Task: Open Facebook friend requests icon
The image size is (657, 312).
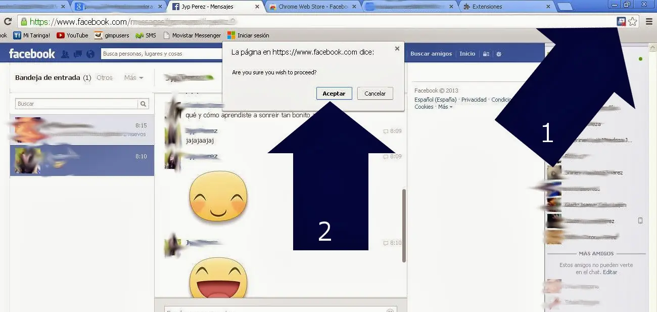Action: (x=65, y=54)
